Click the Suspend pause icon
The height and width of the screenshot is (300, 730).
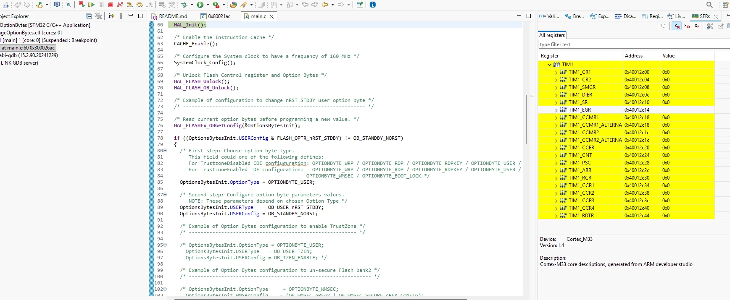tap(101, 5)
